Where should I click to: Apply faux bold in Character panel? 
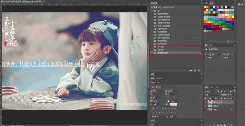(x=153, y=108)
